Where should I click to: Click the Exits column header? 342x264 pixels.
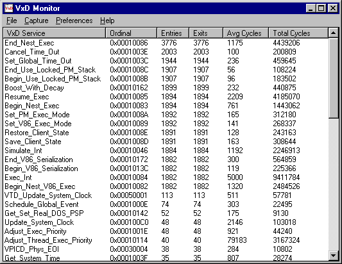pyautogui.click(x=206, y=33)
